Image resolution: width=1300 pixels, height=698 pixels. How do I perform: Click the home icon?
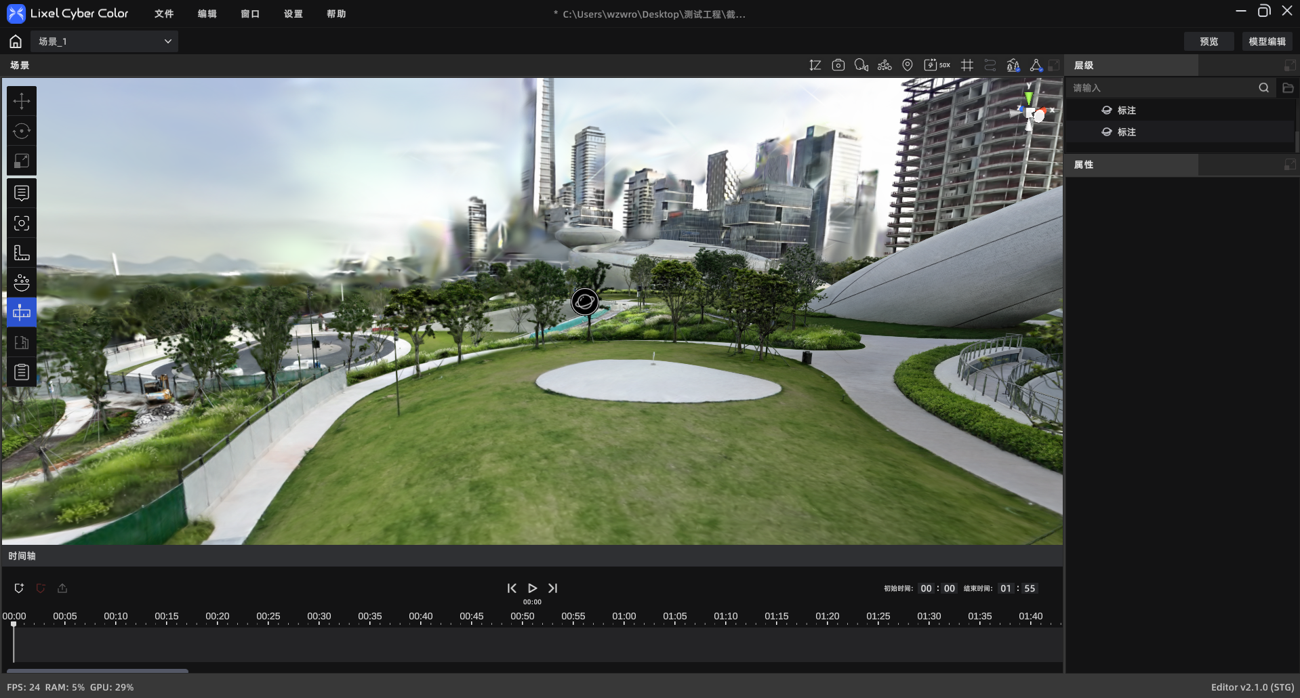[x=16, y=41]
